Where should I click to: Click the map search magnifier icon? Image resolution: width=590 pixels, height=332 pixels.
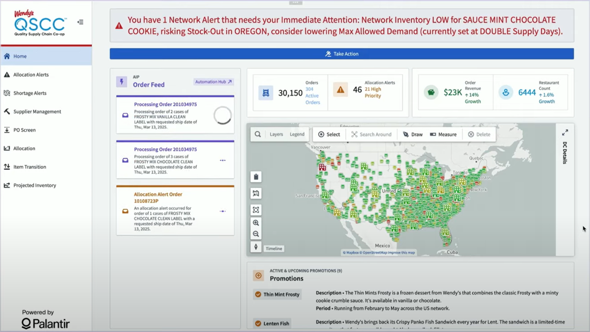(x=258, y=134)
